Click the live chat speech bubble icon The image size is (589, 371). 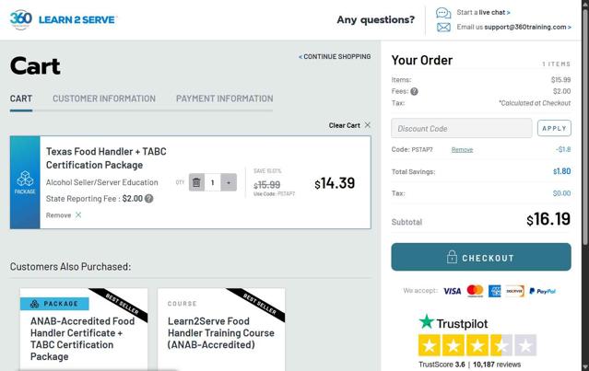point(443,13)
